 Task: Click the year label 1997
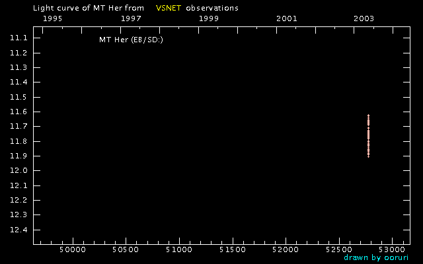(131, 18)
